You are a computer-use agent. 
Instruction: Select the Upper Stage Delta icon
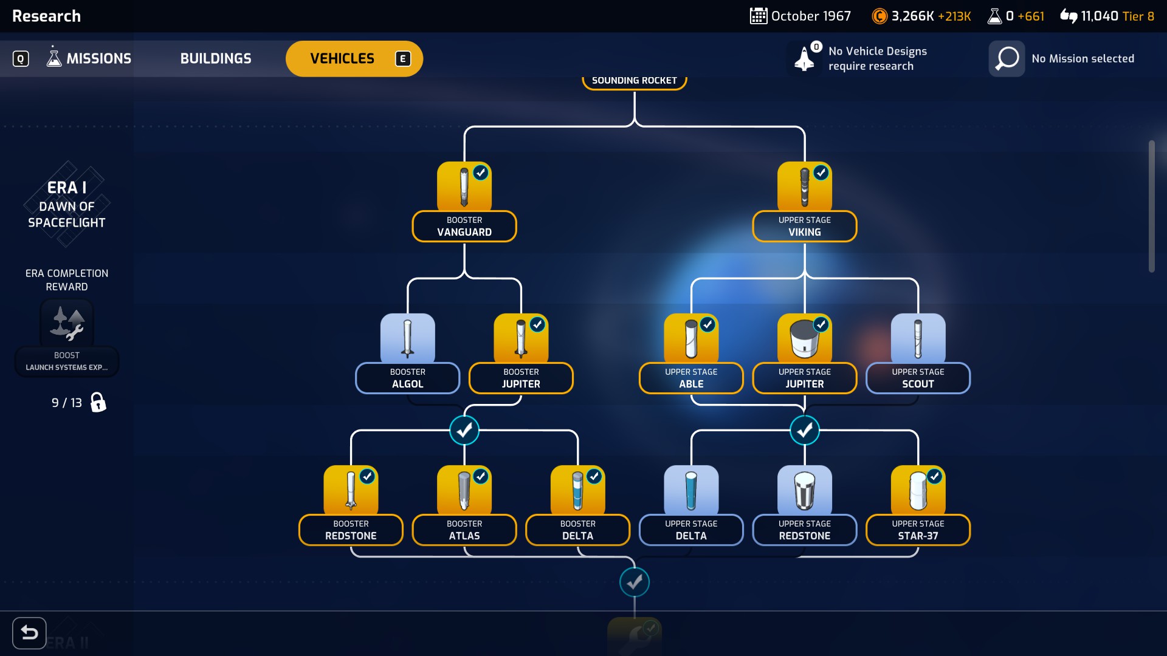pos(691,490)
